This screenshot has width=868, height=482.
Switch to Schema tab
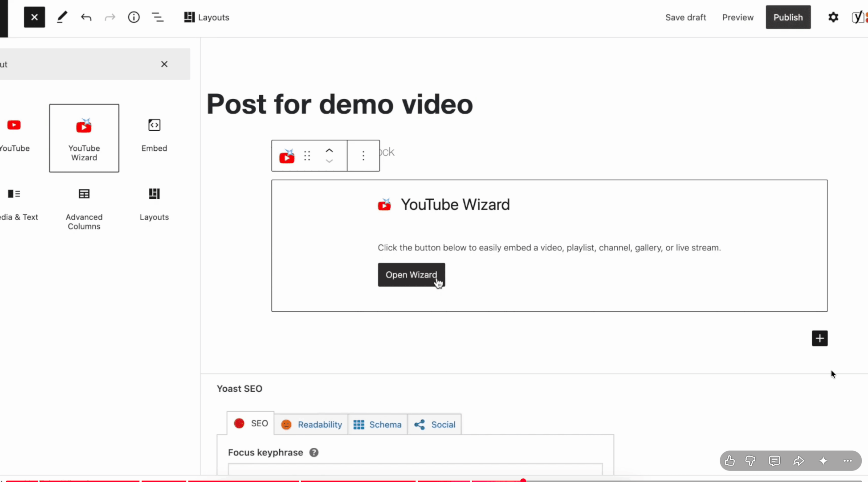[377, 425]
